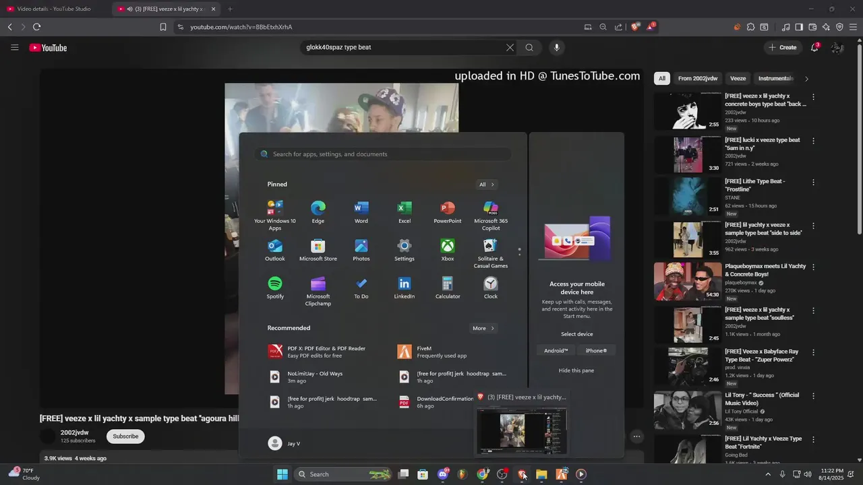Screen dimensions: 863x485
Task: Open options for "soulless" beat video
Action: coord(813,311)
